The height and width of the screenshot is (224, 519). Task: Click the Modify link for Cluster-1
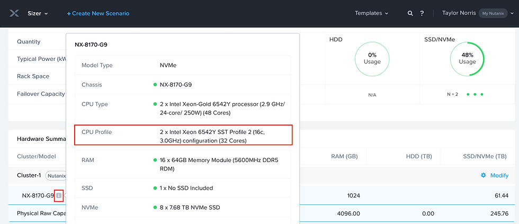click(499, 175)
